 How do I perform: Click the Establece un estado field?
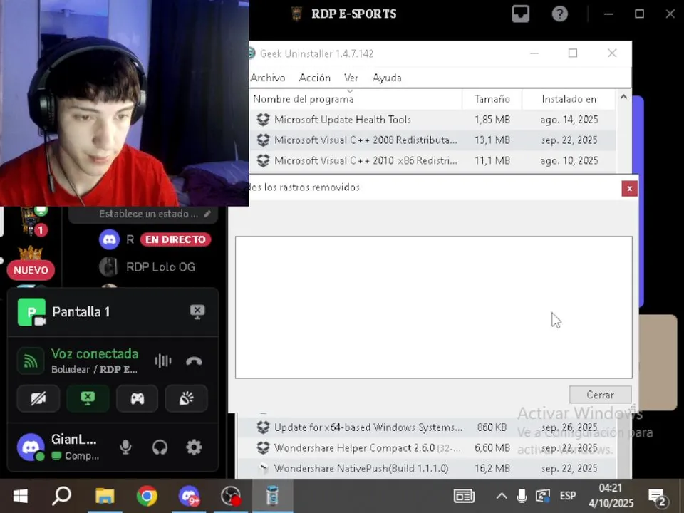click(x=143, y=214)
